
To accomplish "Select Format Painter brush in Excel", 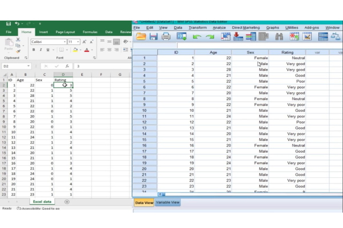I will tap(18, 51).
